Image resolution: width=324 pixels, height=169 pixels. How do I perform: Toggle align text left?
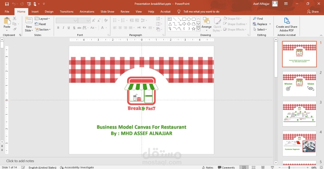point(115,28)
